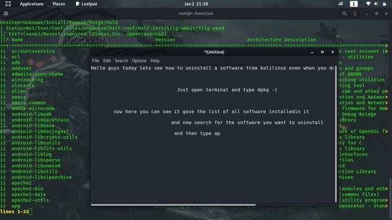Select workspace 1 indicator

point(353,4)
